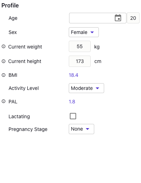The height and width of the screenshot is (183, 141).
Task: Click the info icon beside Current height
Action: point(4,61)
